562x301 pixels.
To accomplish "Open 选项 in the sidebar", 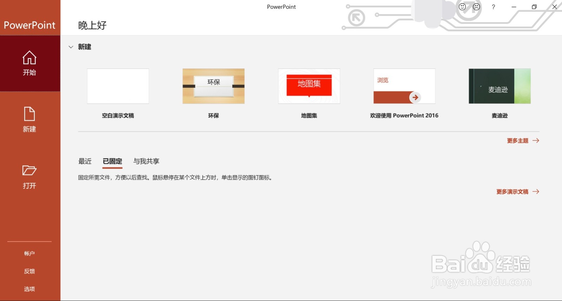I will coord(30,289).
